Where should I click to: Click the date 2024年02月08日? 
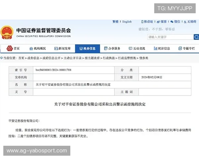pos(152,77)
